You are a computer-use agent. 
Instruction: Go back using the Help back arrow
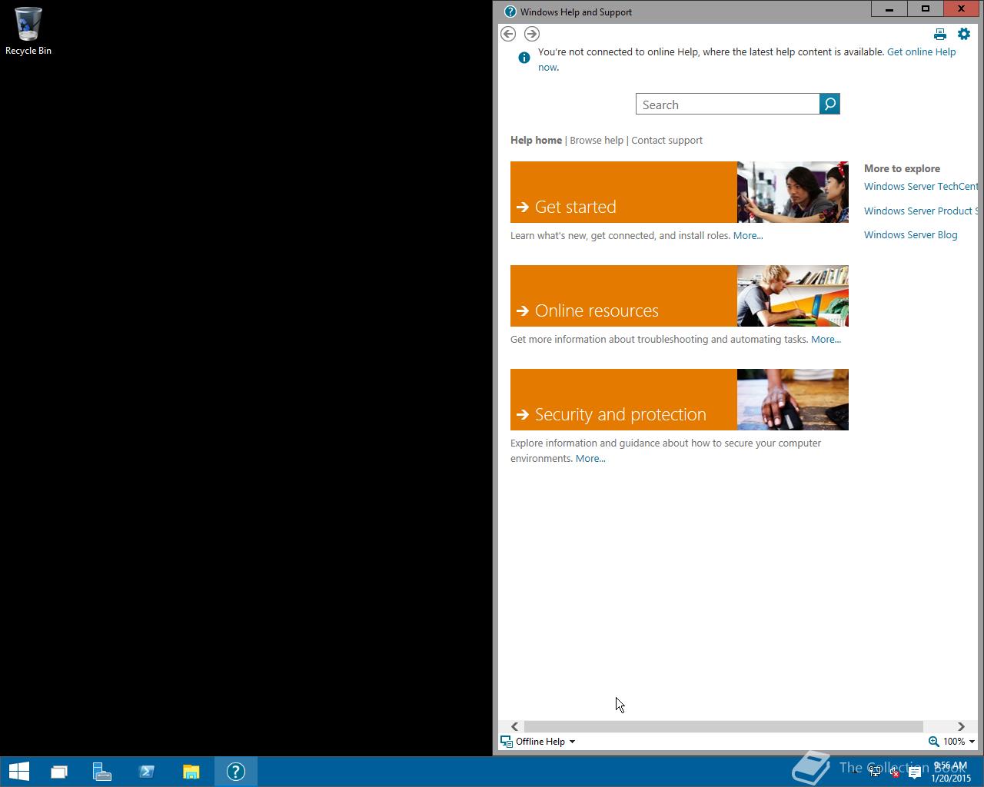coord(508,34)
